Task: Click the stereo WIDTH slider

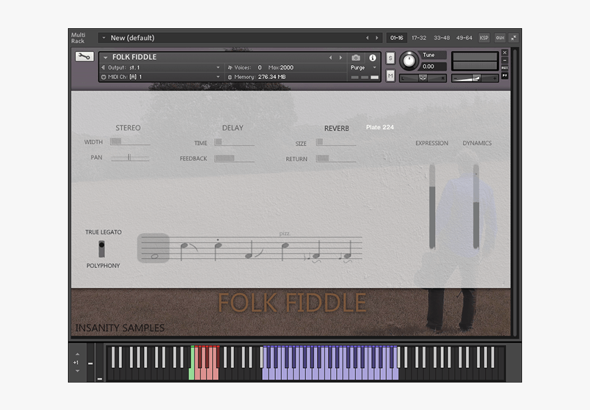Action: [130, 141]
